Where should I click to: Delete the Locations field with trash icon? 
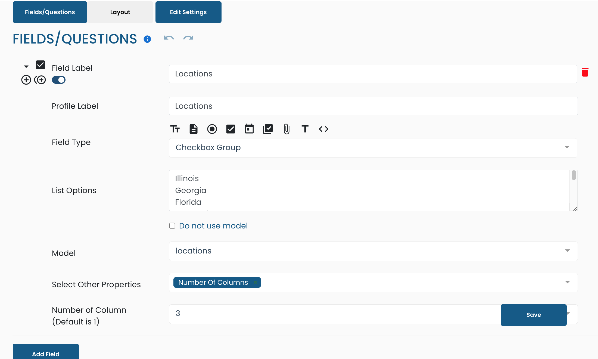pos(585,72)
